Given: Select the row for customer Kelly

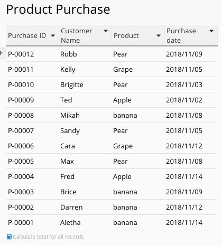Looking at the screenshot, I should click(x=112, y=69).
